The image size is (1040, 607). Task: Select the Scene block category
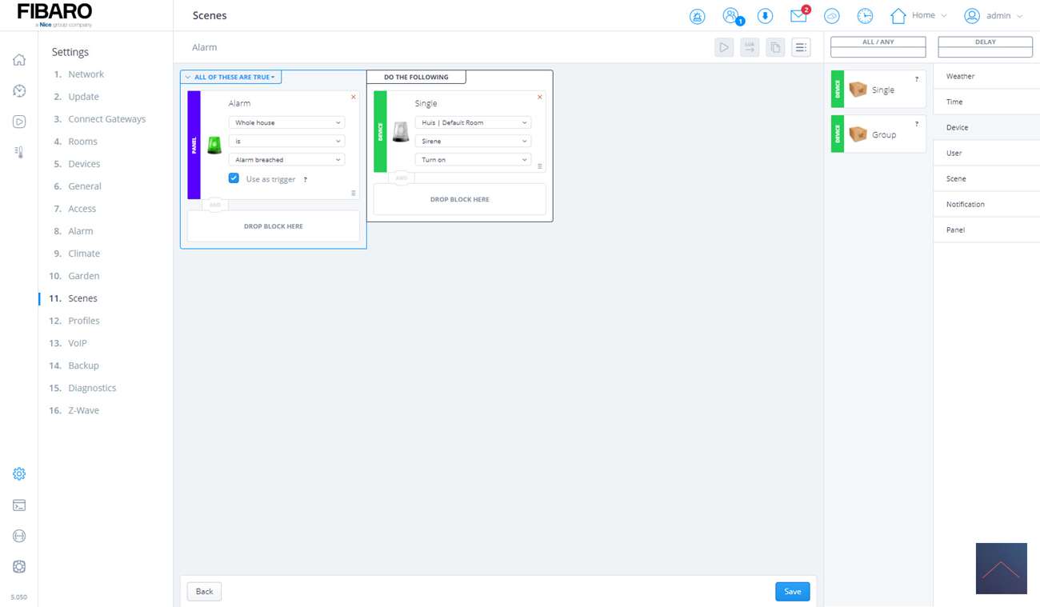[x=986, y=178]
